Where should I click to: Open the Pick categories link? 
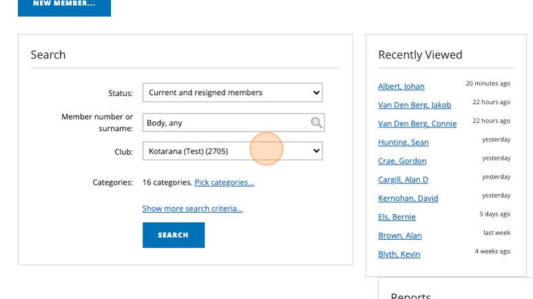[x=224, y=183]
